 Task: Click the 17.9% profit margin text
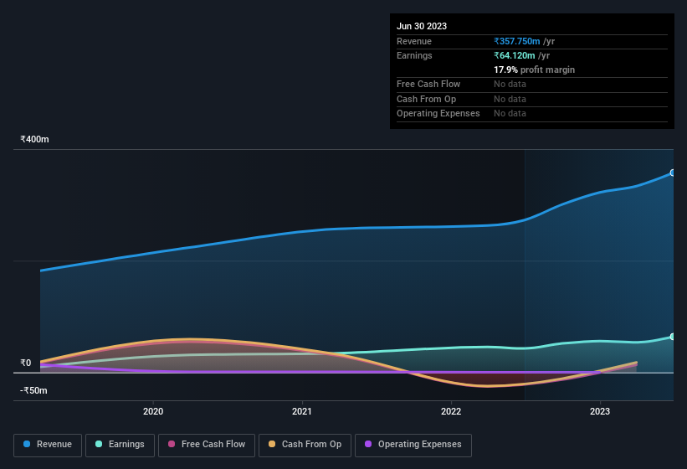click(534, 70)
